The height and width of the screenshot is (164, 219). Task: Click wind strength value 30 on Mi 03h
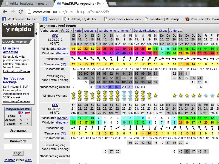pos(118,49)
